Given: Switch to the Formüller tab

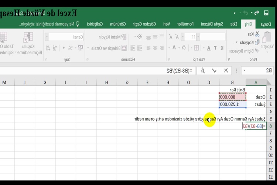Looking at the screenshot, I should point(185,24).
